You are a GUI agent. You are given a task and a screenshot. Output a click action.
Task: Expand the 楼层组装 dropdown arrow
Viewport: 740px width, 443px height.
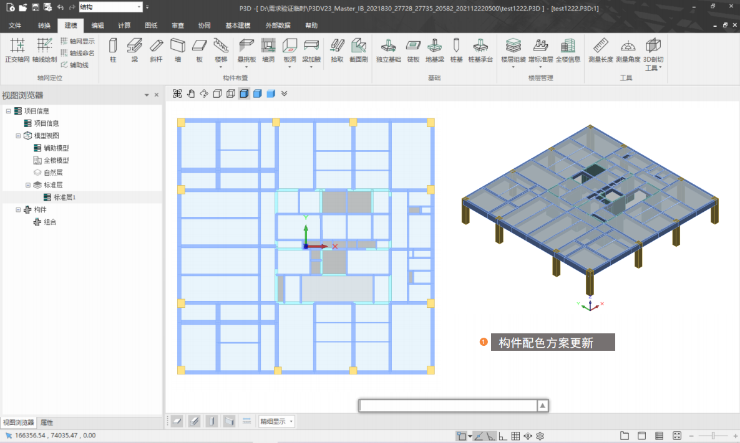pyautogui.click(x=513, y=67)
